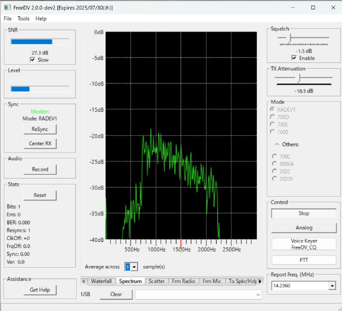
Task: Open the Report Freq. dropdown arrow
Action: coord(332,286)
